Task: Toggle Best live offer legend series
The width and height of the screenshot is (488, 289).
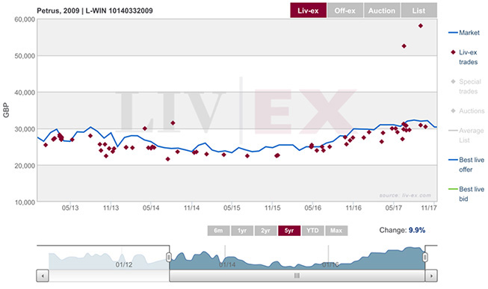Action: (x=466, y=164)
